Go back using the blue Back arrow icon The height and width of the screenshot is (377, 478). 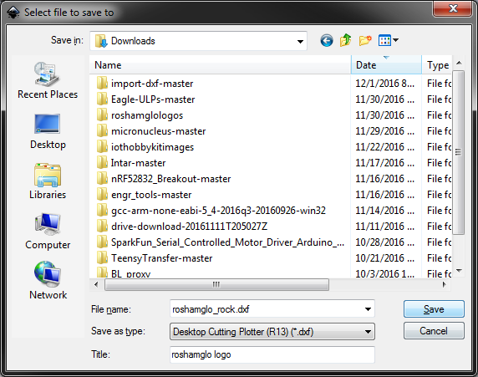[x=327, y=41]
